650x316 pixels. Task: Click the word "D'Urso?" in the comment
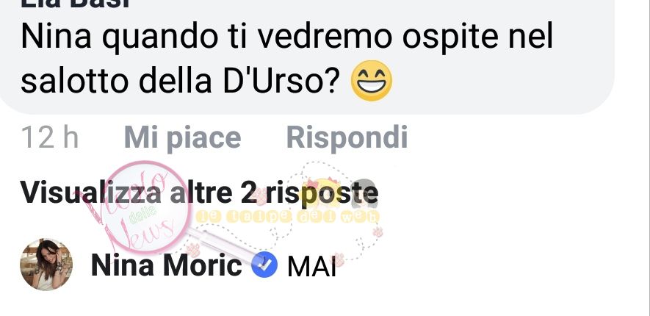click(281, 81)
